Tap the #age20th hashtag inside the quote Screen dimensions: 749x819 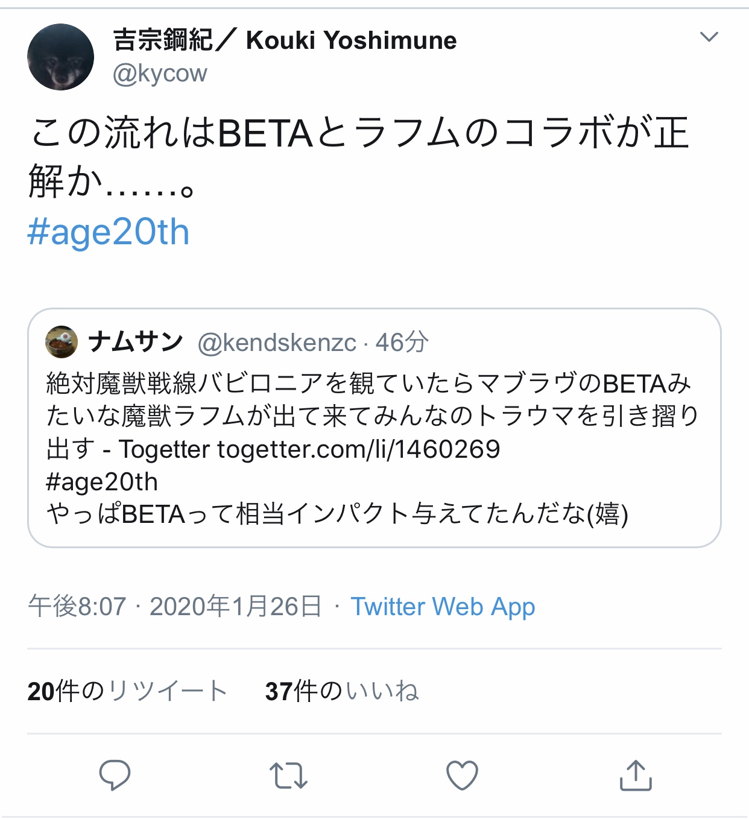(x=102, y=482)
